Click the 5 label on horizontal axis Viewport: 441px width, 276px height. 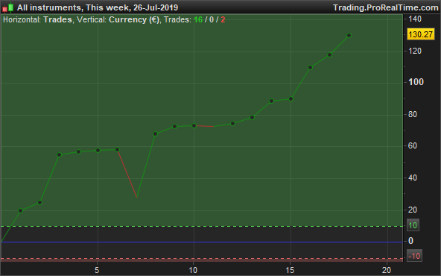point(97,270)
